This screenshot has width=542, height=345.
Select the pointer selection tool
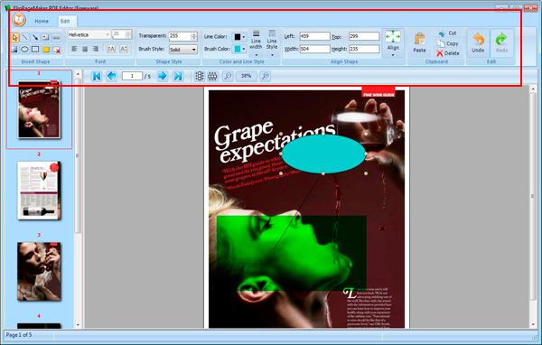pos(14,37)
